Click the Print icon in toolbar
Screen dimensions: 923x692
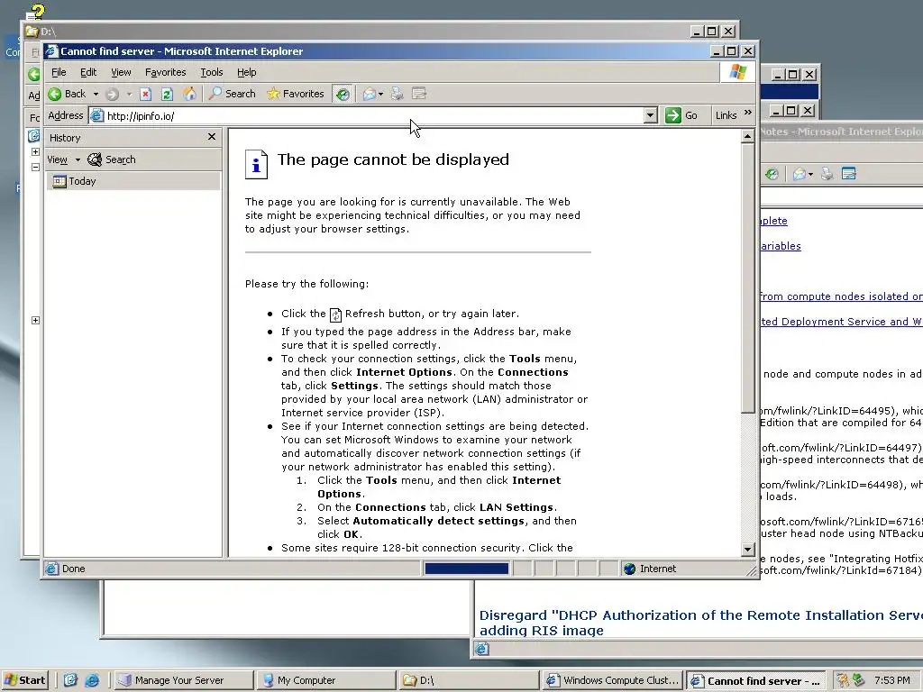[398, 94]
